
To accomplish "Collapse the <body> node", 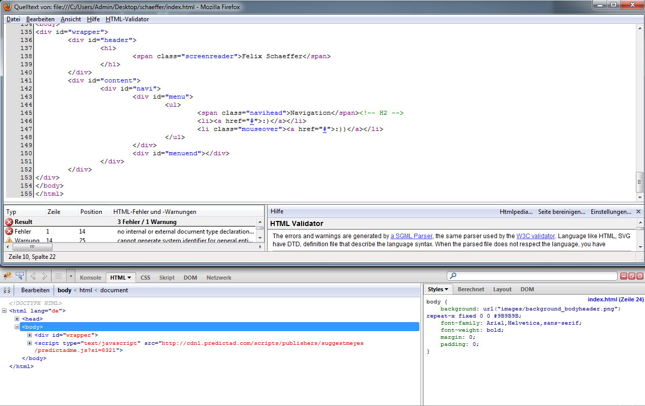I will point(17,327).
